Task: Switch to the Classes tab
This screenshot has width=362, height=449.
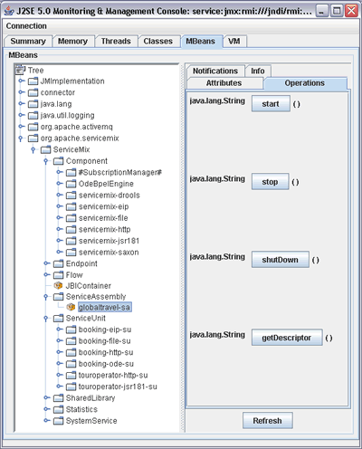Action: pyautogui.click(x=158, y=41)
